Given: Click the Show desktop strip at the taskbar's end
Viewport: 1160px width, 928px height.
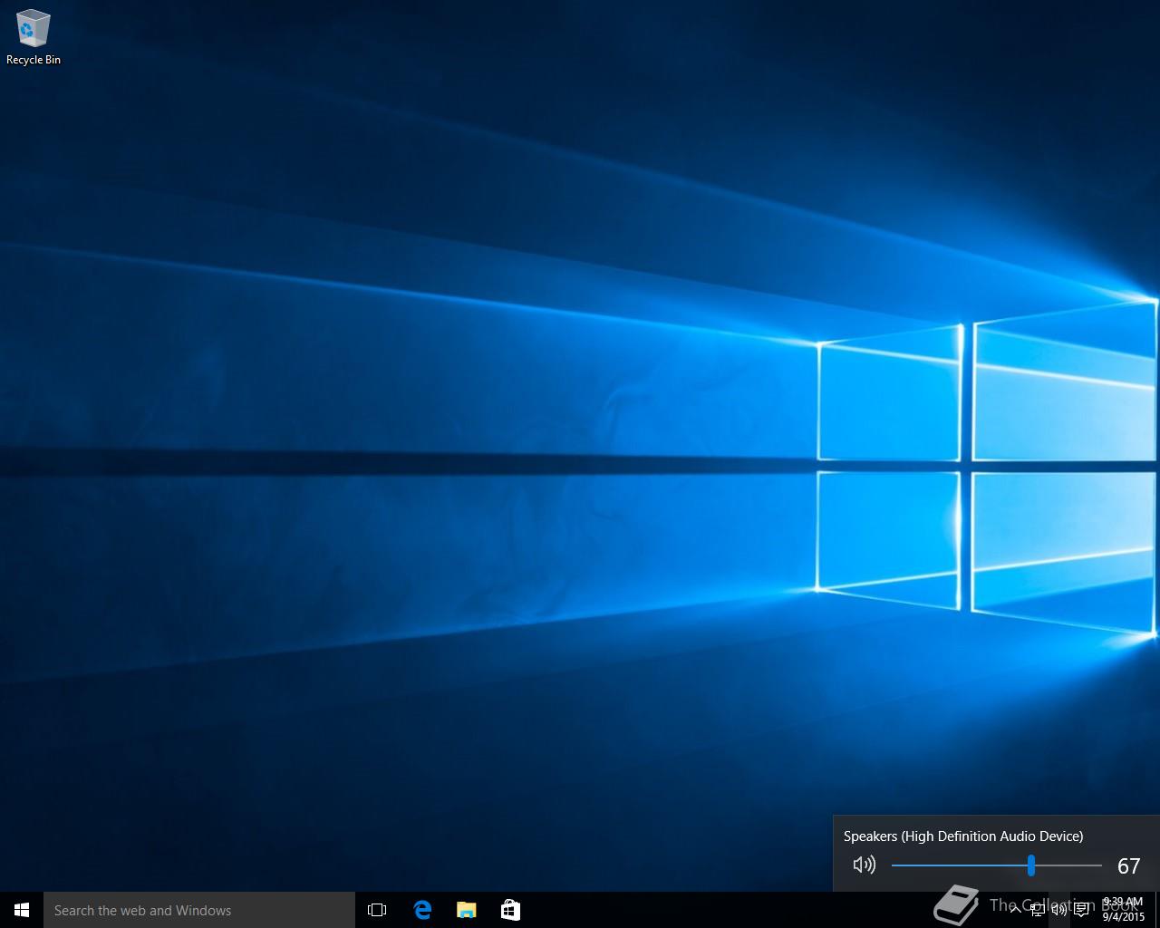Looking at the screenshot, I should point(1157,910).
